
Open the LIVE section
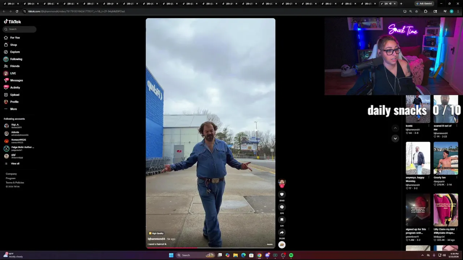[x=10, y=73]
